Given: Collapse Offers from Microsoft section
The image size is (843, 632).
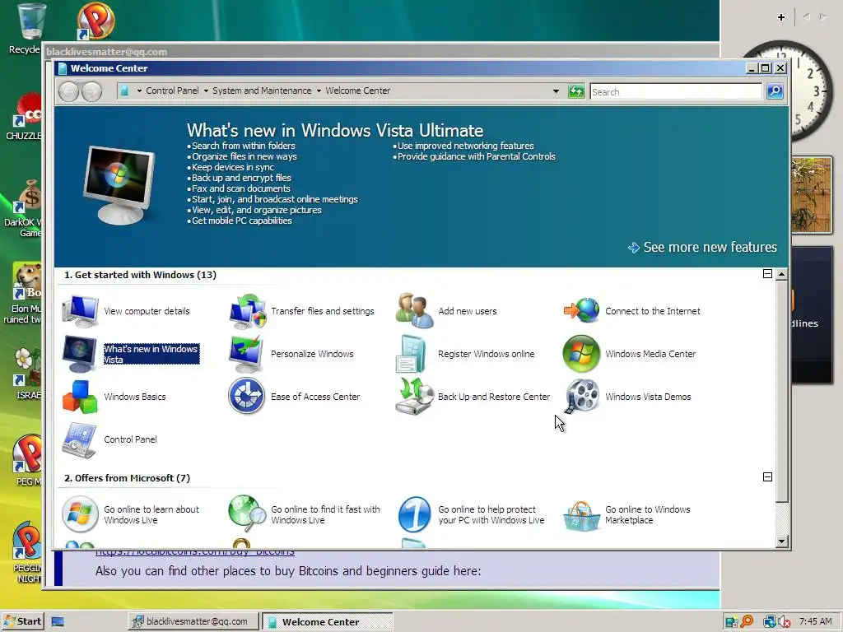Looking at the screenshot, I should [x=768, y=477].
